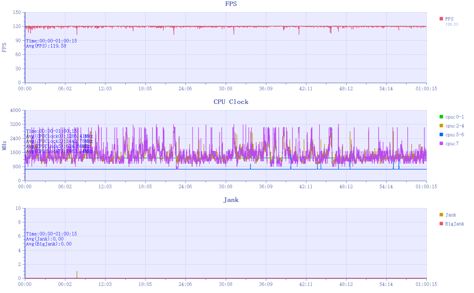Toggle the cpu:7 series legend label
Viewport: 474px width, 293px height.
[452, 144]
